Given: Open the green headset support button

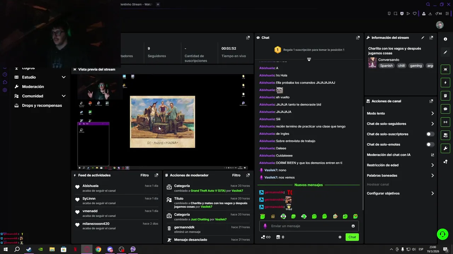Looking at the screenshot, I should tap(442, 234).
